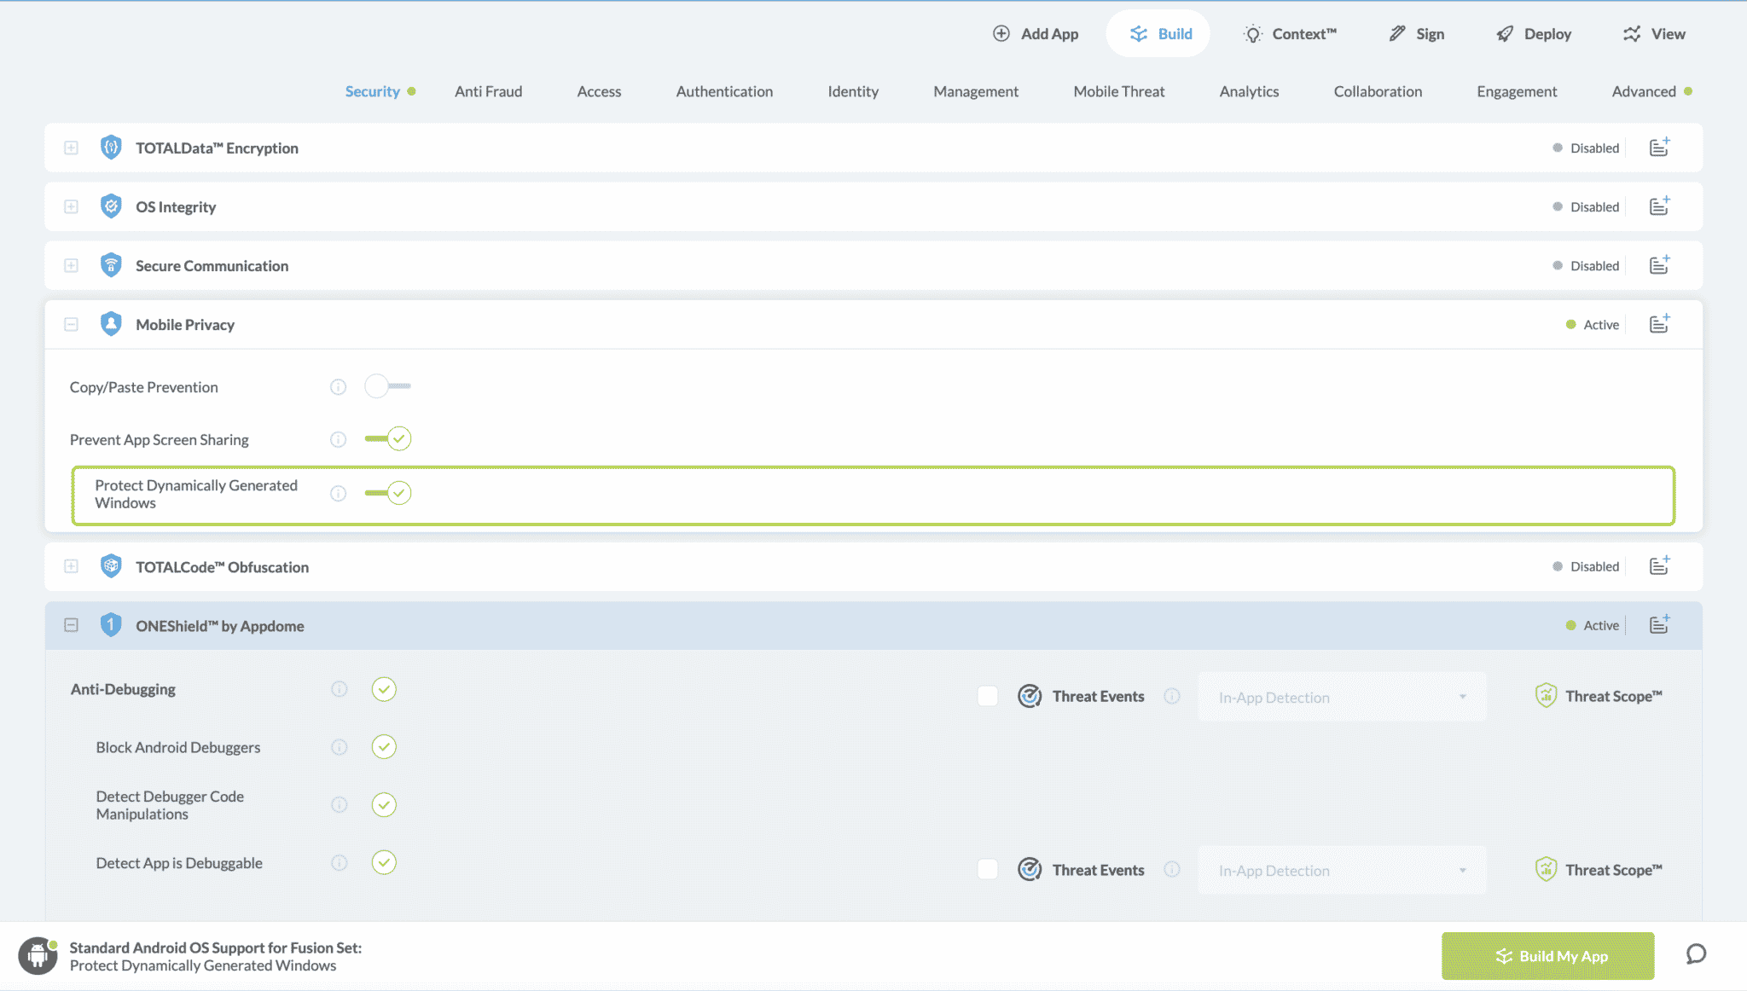Switch to the Anti Fraud tab
This screenshot has width=1747, height=991.
click(488, 91)
